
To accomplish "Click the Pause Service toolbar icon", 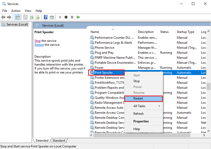I will click(72, 17).
